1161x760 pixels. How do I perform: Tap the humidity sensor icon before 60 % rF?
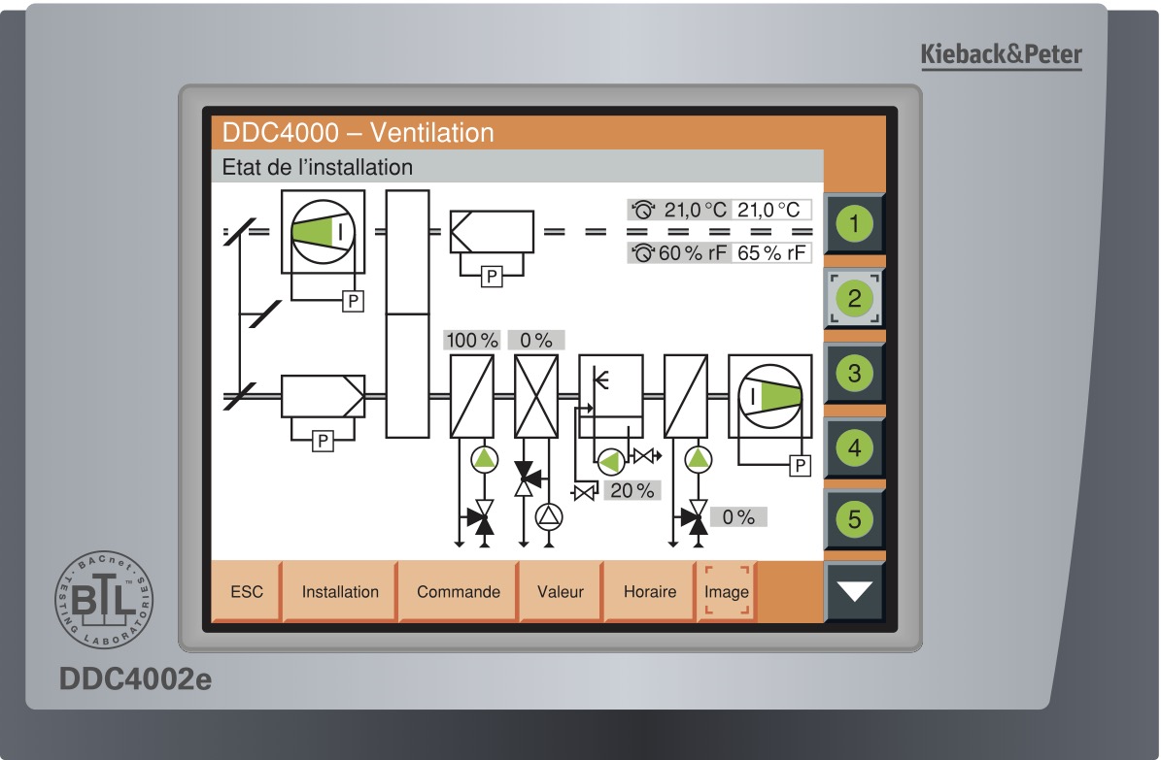click(x=642, y=253)
